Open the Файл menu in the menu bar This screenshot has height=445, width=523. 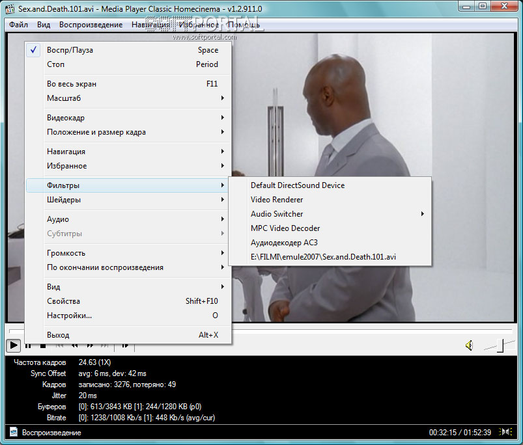[19, 25]
